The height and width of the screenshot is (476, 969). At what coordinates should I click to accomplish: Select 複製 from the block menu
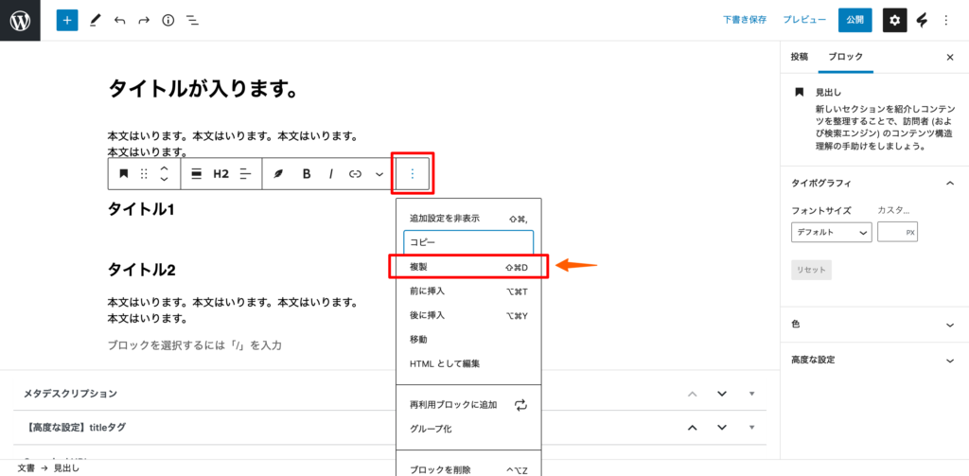pyautogui.click(x=468, y=267)
